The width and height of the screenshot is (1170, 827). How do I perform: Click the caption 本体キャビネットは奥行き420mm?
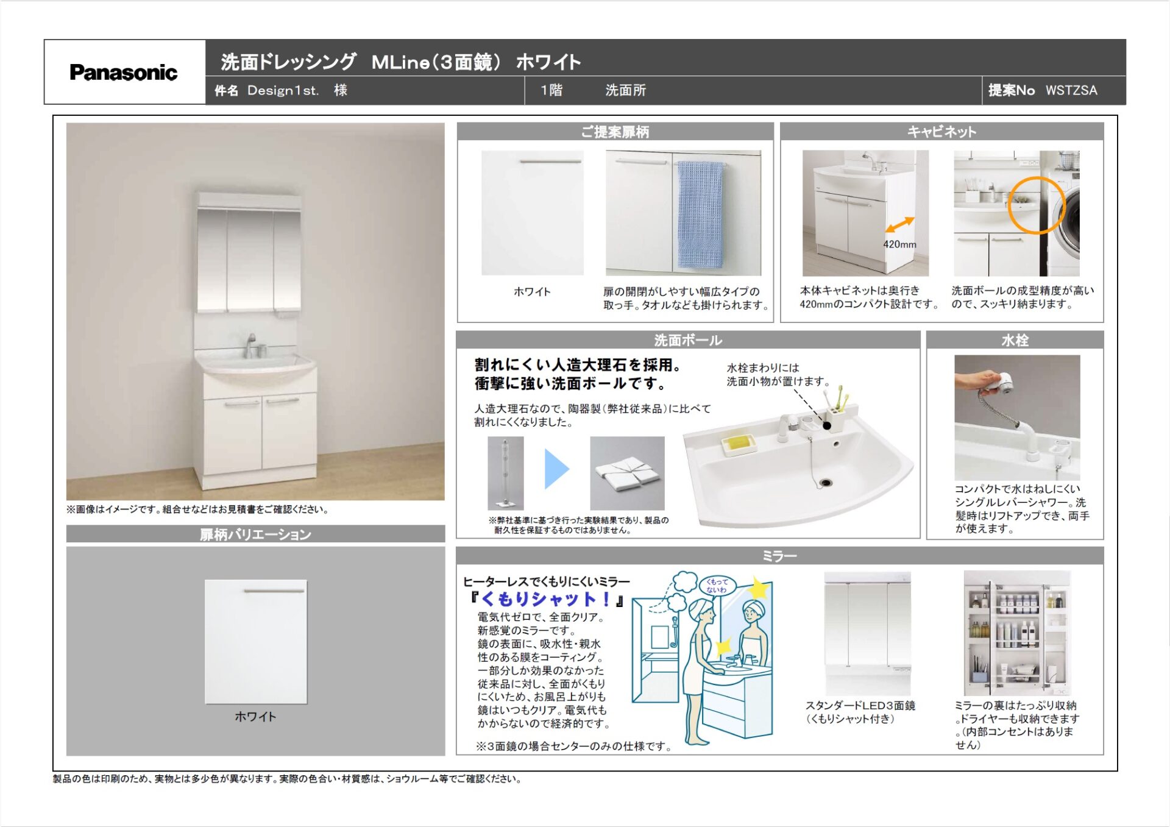[870, 297]
